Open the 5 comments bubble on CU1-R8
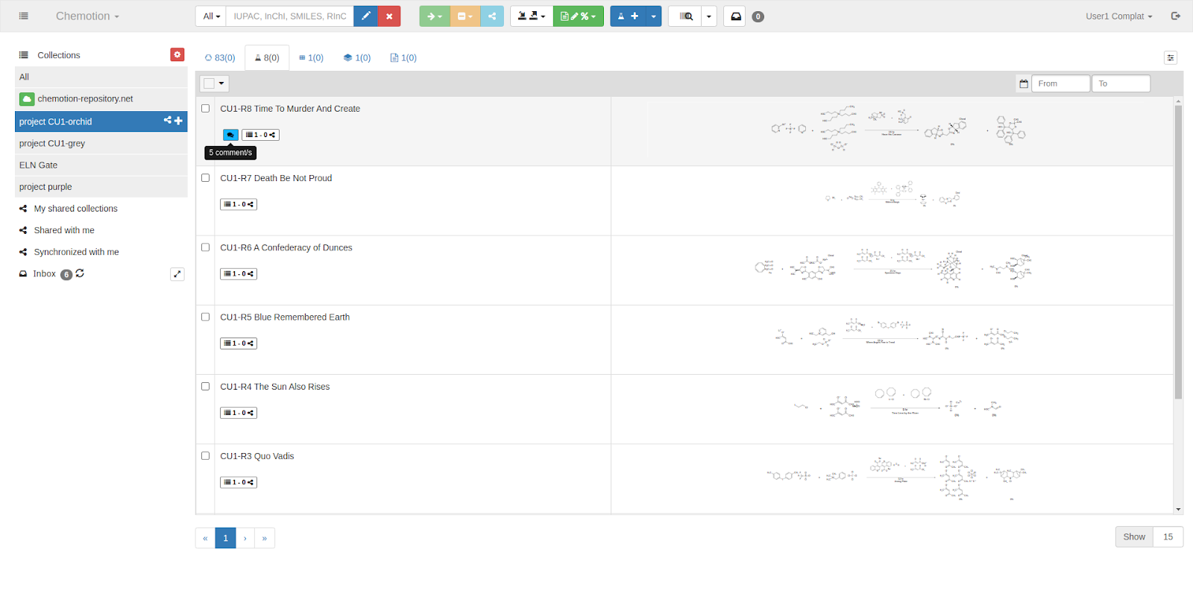Viewport: 1193px width, 605px height. pyautogui.click(x=230, y=135)
